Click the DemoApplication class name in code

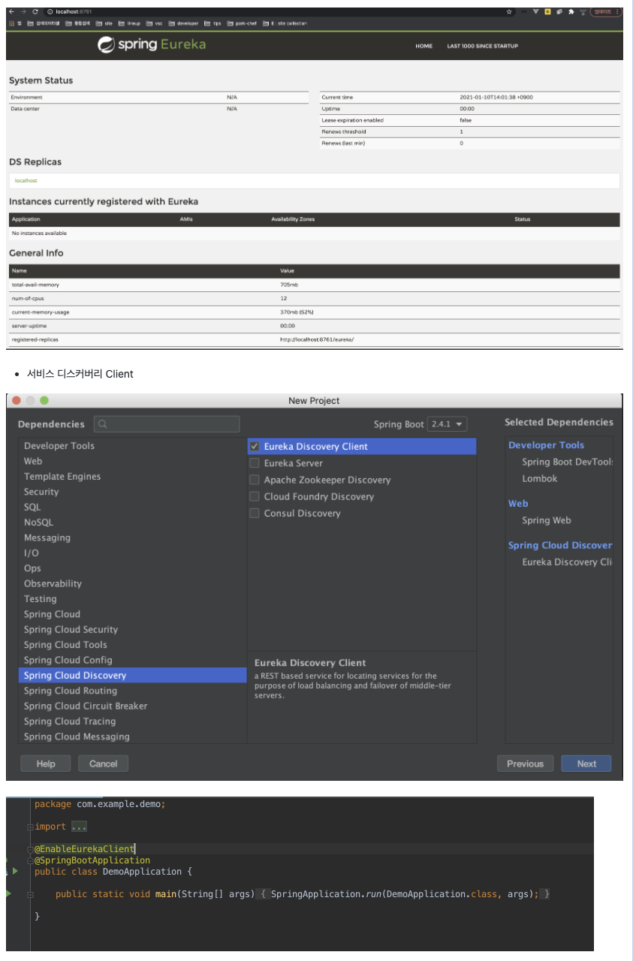coord(142,872)
